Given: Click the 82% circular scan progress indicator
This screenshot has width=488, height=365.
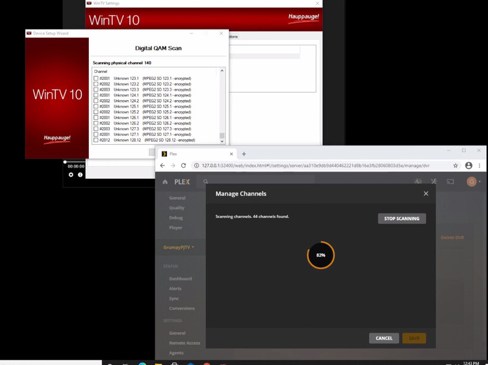Looking at the screenshot, I should click(320, 255).
